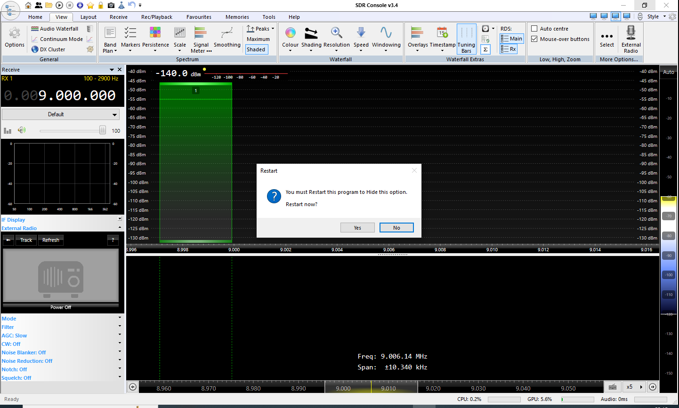The width and height of the screenshot is (679, 408).
Task: Toggle the RDS Main option
Action: 511,39
